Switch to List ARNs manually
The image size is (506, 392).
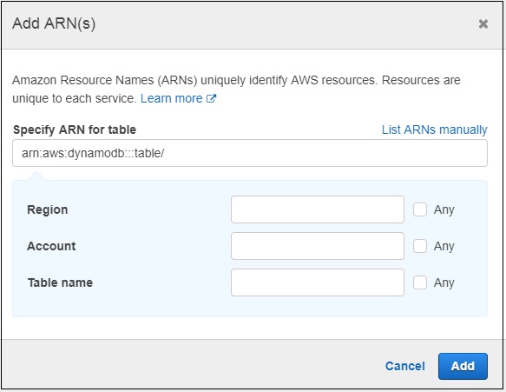coord(434,130)
